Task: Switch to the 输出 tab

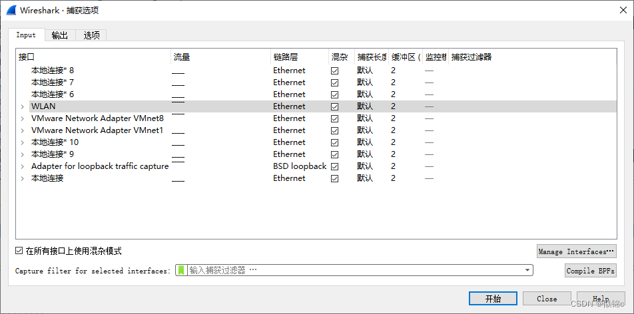Action: tap(60, 35)
